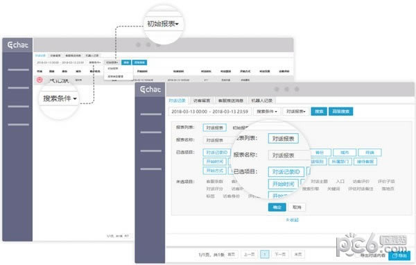Open the 对话记录 tab in the front window
Image resolution: width=416 pixels, height=265 pixels.
[177, 101]
